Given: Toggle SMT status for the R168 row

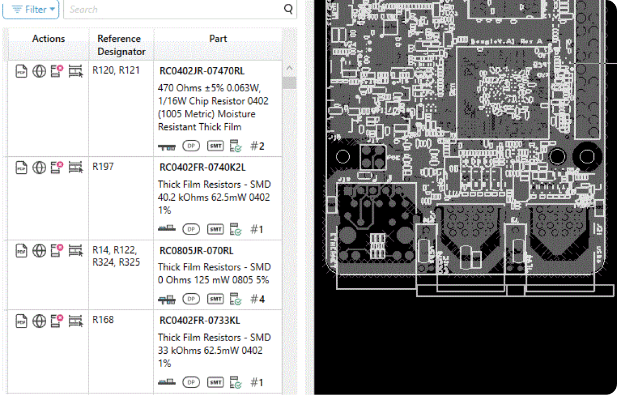Looking at the screenshot, I should coord(215,382).
